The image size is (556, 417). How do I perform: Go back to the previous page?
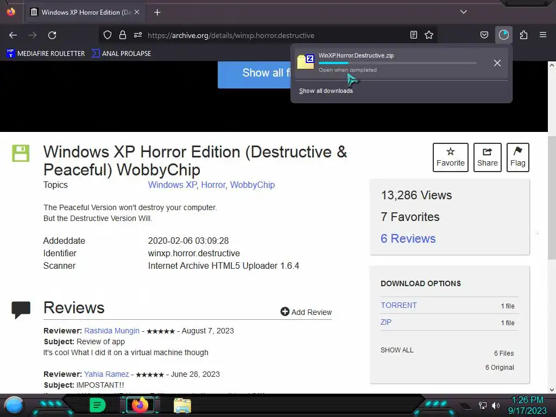[13, 35]
